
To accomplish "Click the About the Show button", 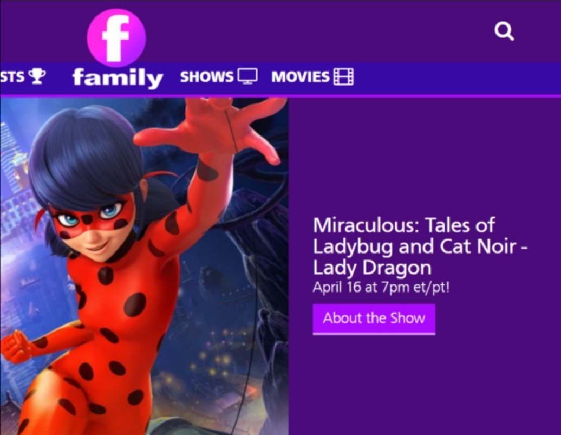I will [374, 319].
